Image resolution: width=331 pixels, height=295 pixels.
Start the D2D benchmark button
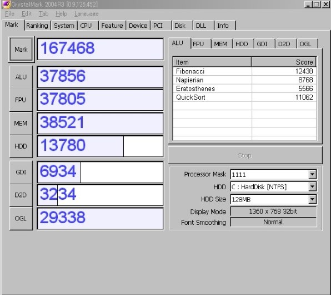click(21, 195)
